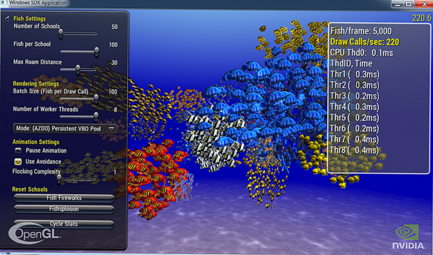Click the NVIDIA logo

[x=408, y=237]
